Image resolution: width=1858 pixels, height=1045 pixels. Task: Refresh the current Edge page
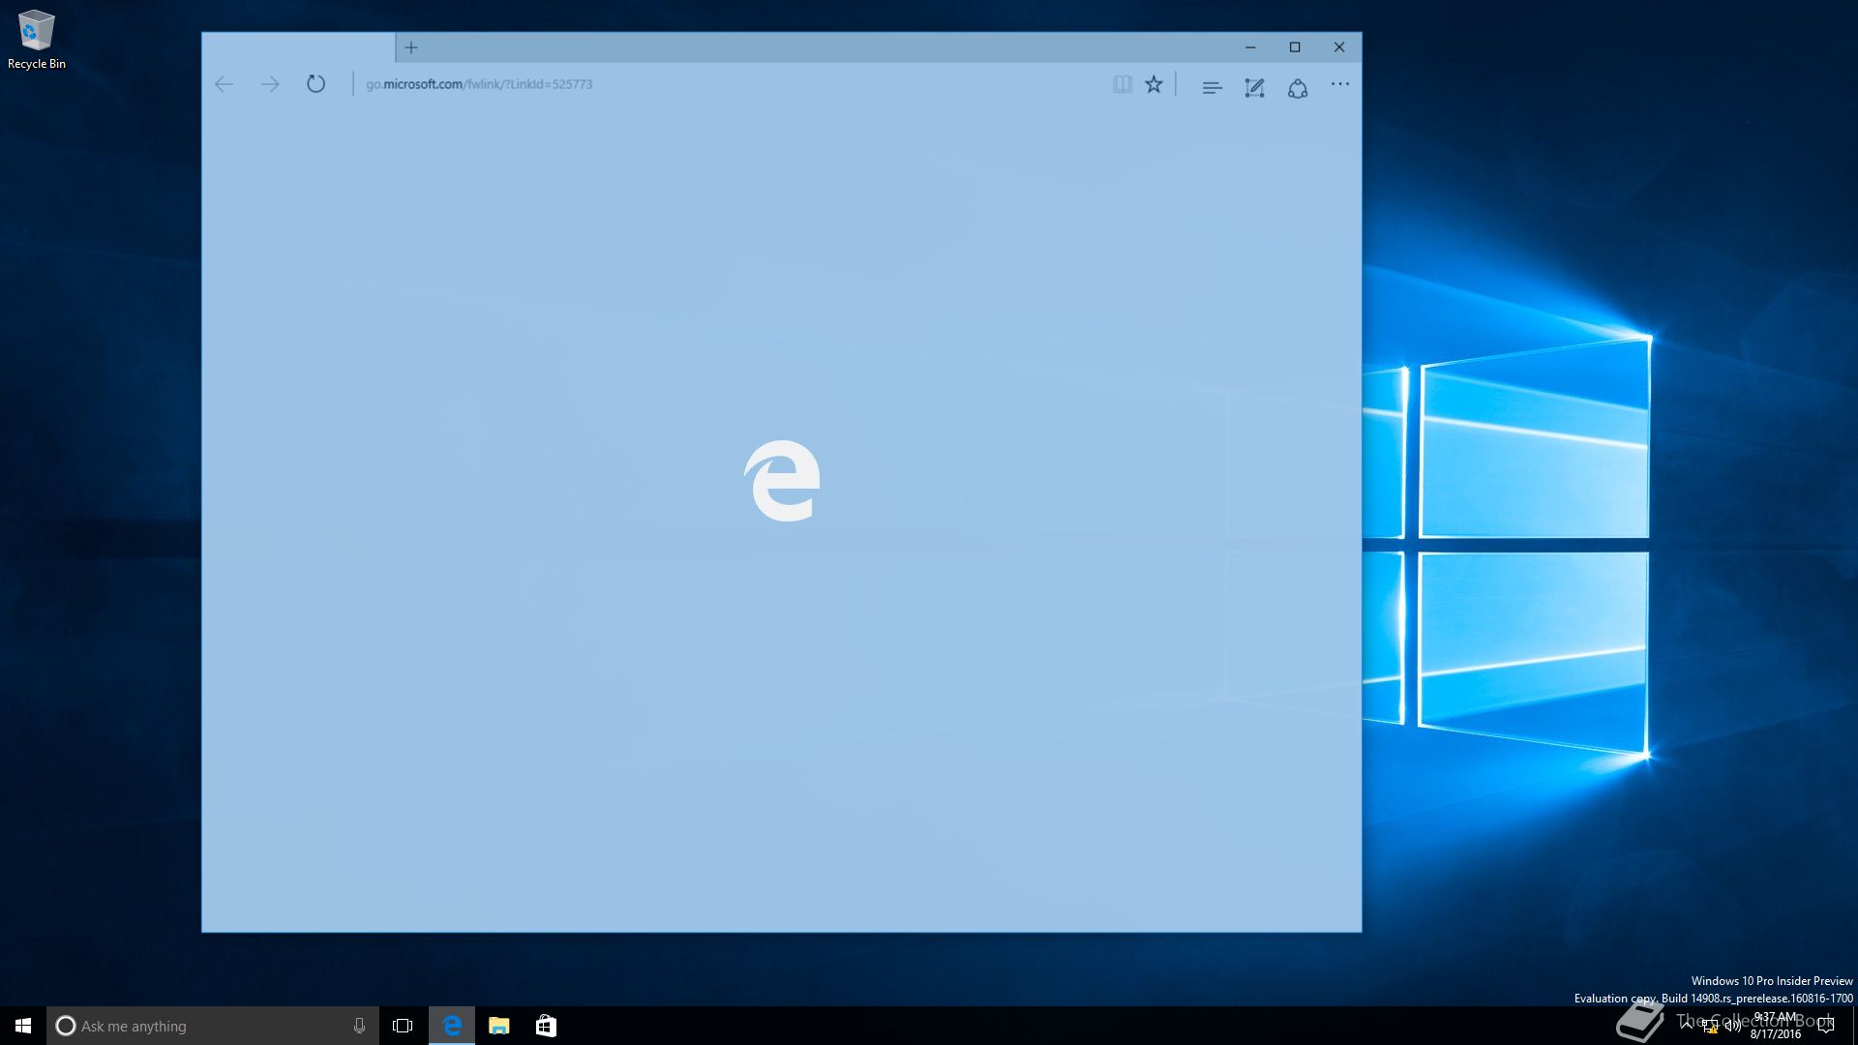[315, 84]
